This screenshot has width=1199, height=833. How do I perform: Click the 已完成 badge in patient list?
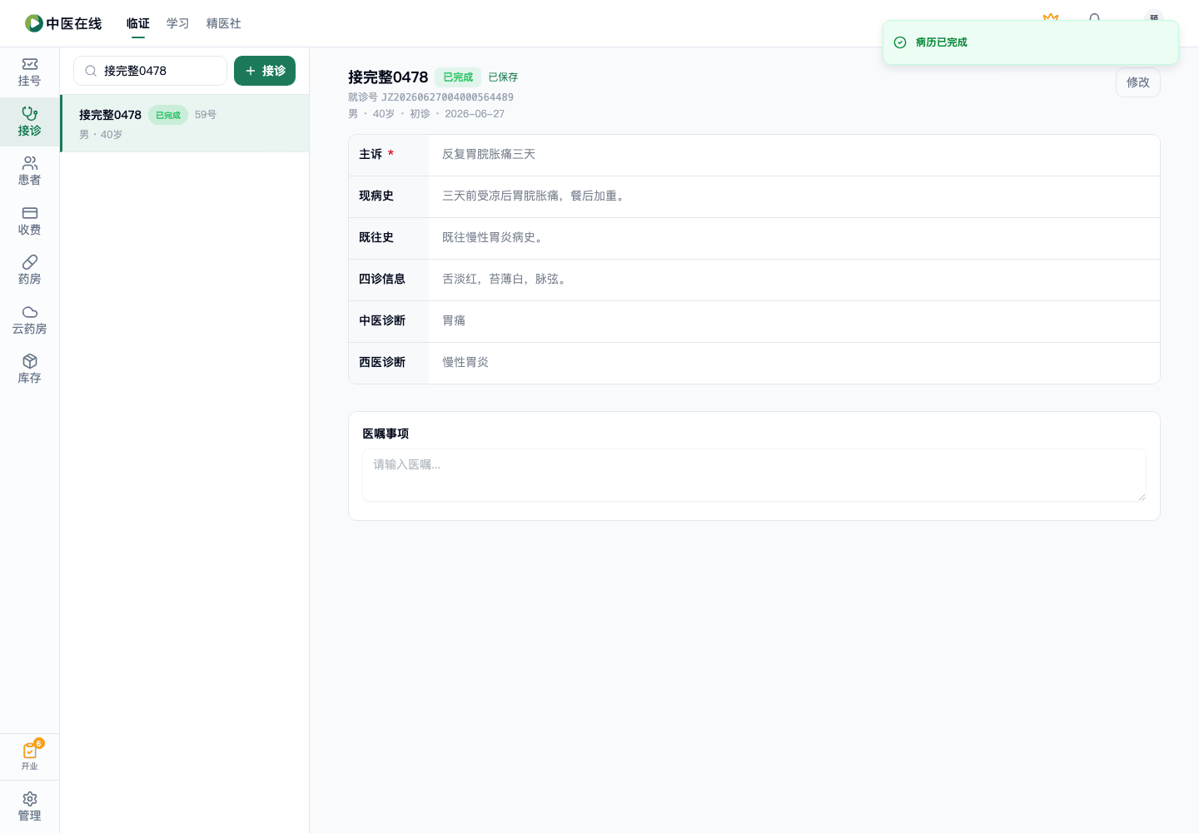[x=168, y=116]
